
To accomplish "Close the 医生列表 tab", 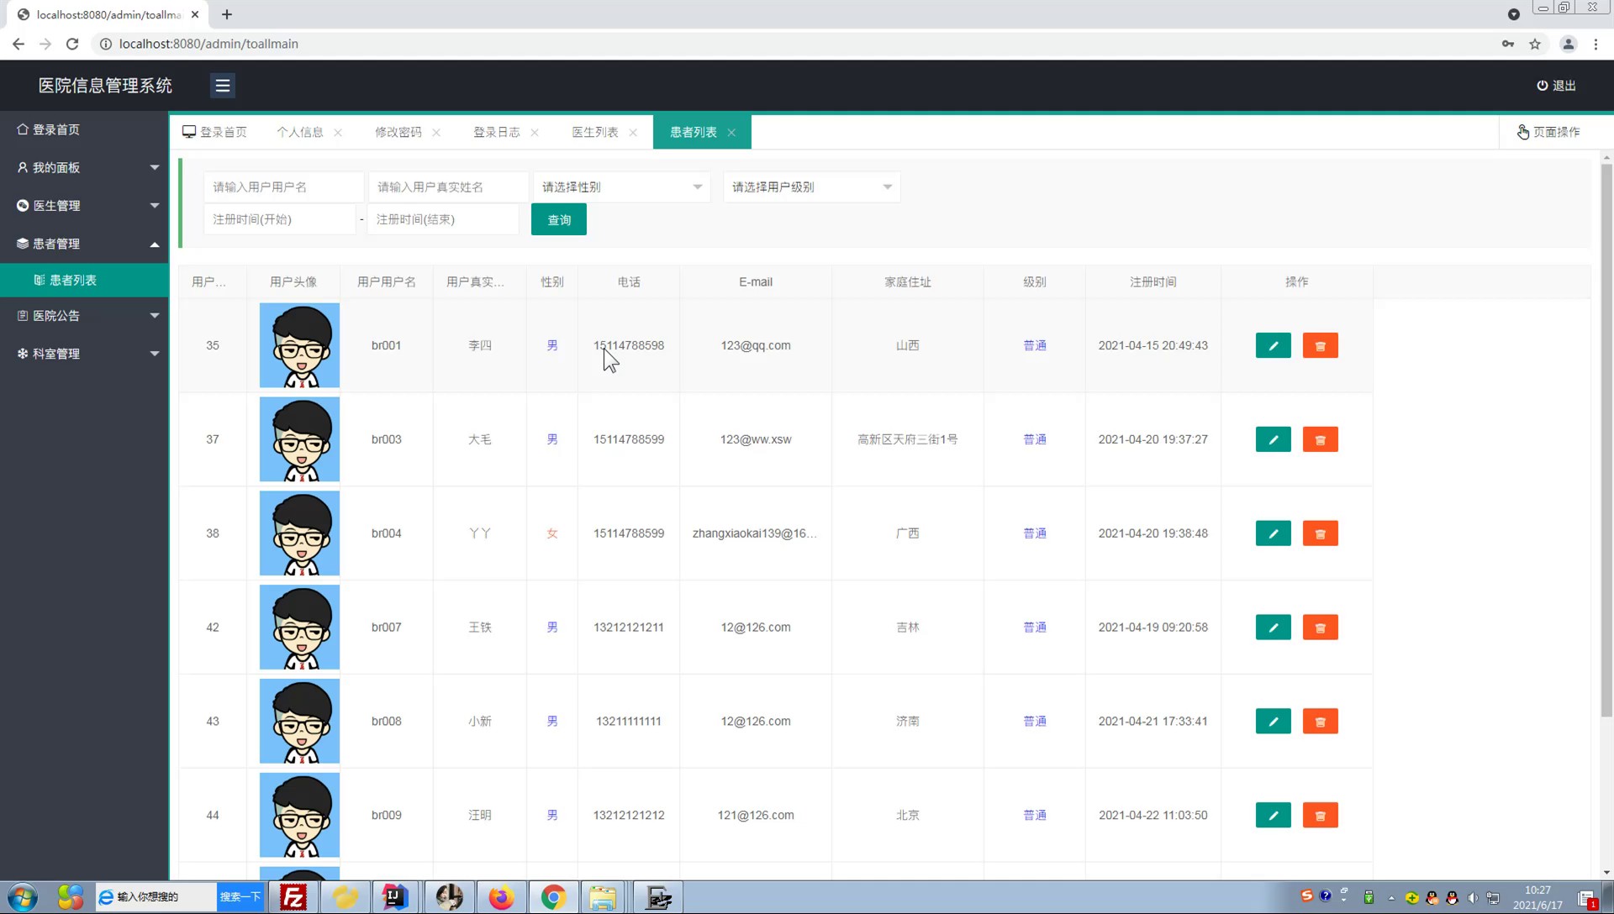I will [x=633, y=133].
